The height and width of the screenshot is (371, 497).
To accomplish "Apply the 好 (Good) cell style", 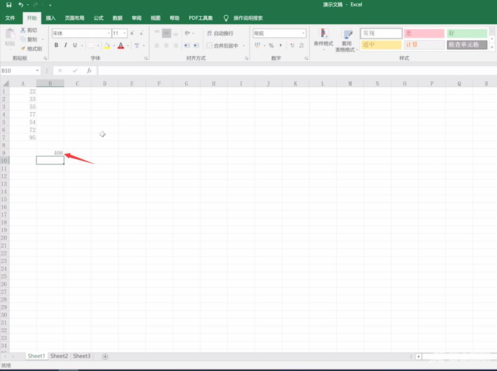I will pyautogui.click(x=467, y=33).
